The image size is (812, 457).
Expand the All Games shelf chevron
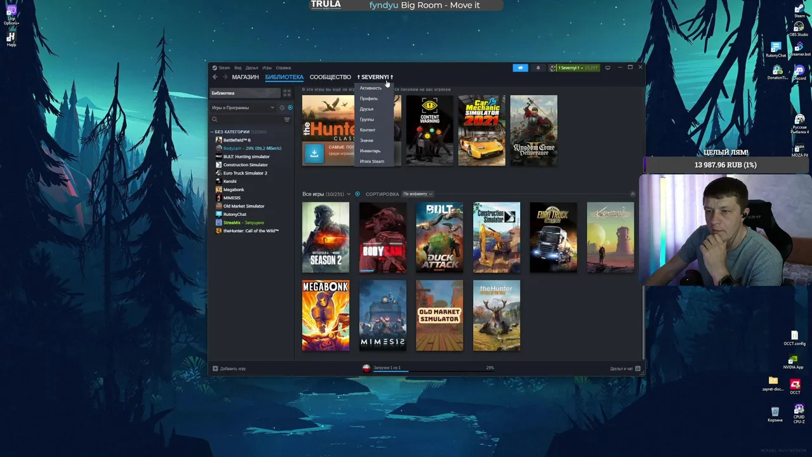click(348, 194)
